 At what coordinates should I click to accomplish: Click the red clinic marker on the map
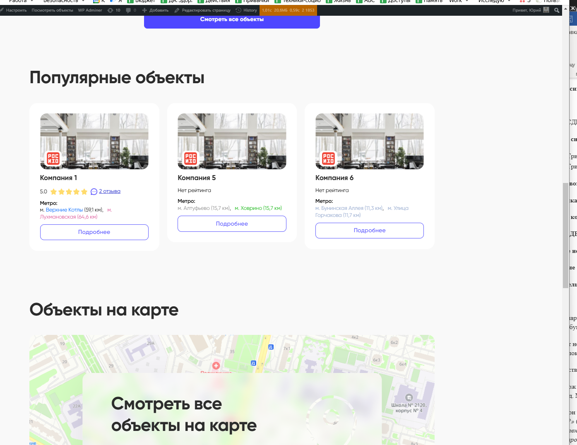point(216,366)
